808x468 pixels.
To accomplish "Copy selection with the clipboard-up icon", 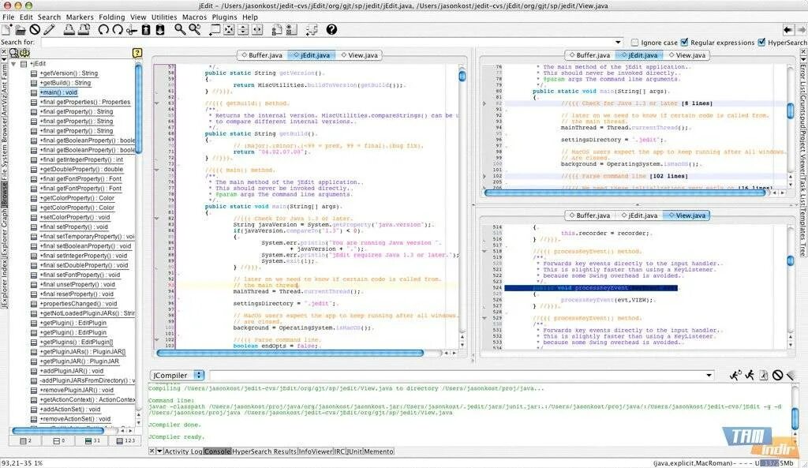I will (x=146, y=29).
